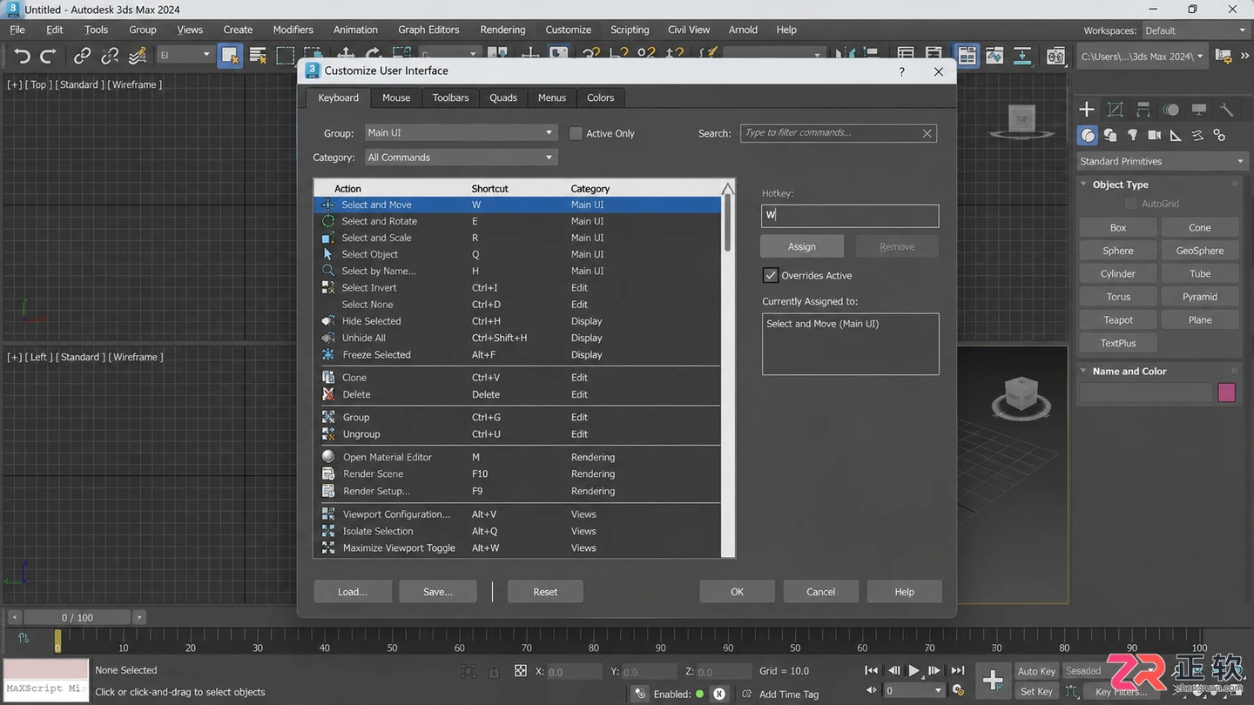Open the Standard Primitives dropdown
1254x705 pixels.
(x=1162, y=161)
